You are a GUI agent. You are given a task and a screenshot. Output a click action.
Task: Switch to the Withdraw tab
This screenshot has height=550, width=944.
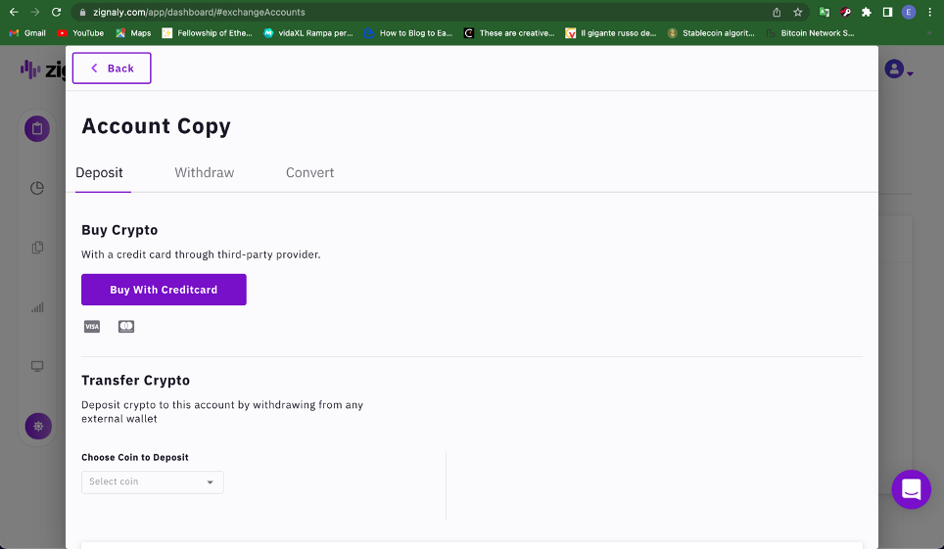[x=204, y=172]
